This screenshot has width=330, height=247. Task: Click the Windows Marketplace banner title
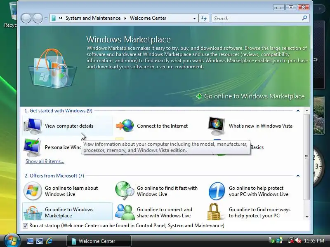[x=128, y=40]
